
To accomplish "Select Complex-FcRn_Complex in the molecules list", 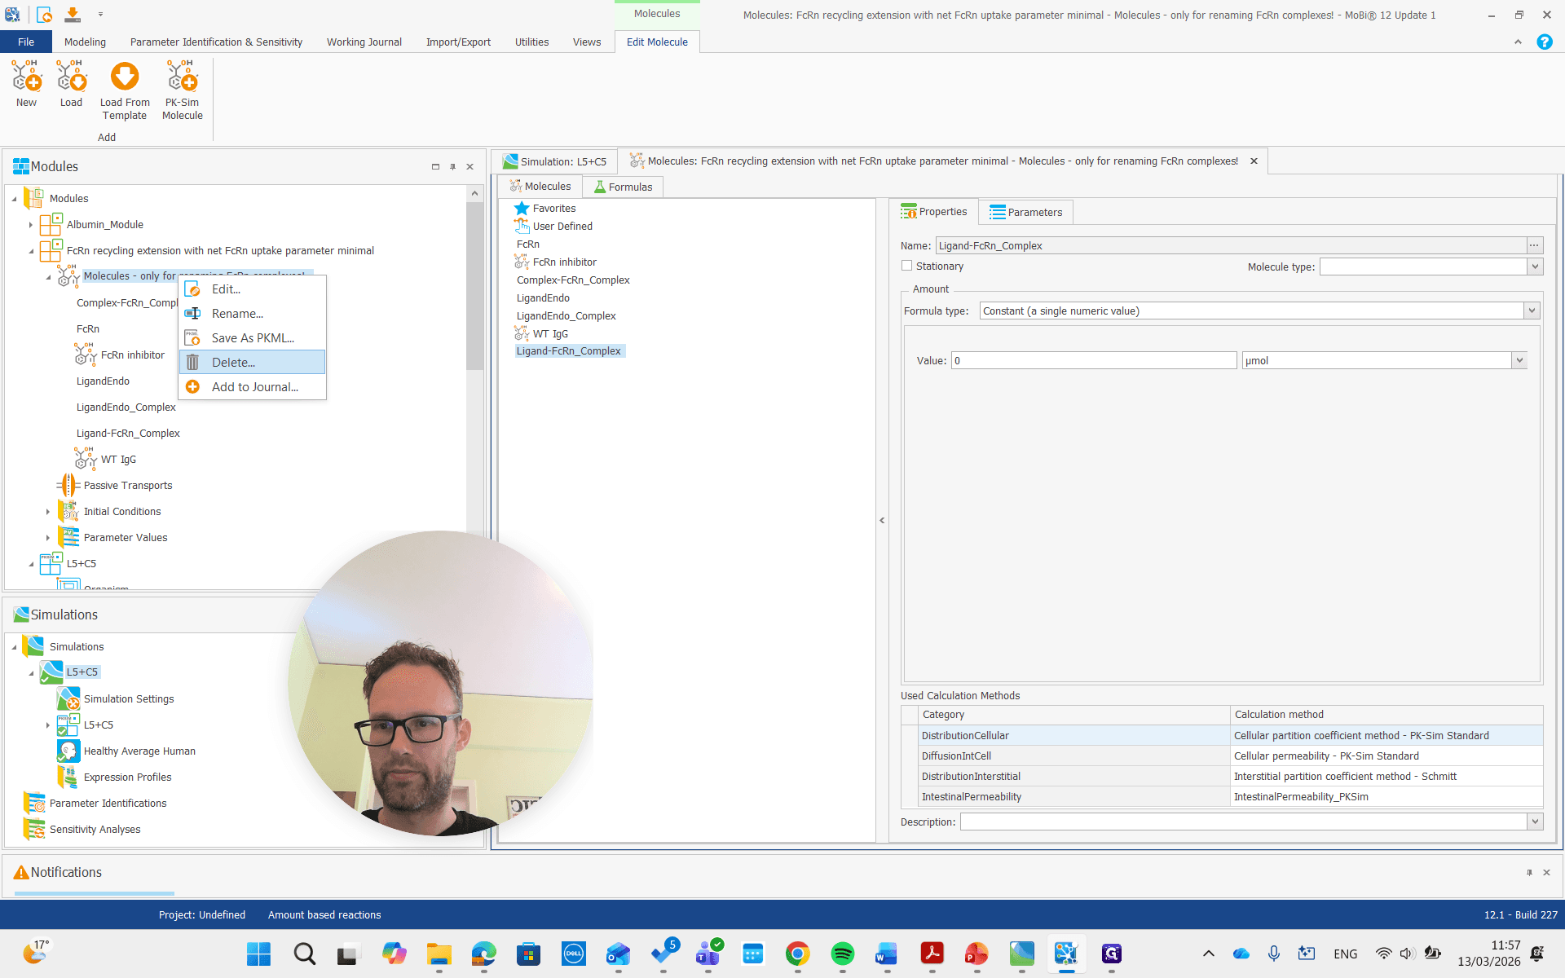I will pyautogui.click(x=573, y=280).
